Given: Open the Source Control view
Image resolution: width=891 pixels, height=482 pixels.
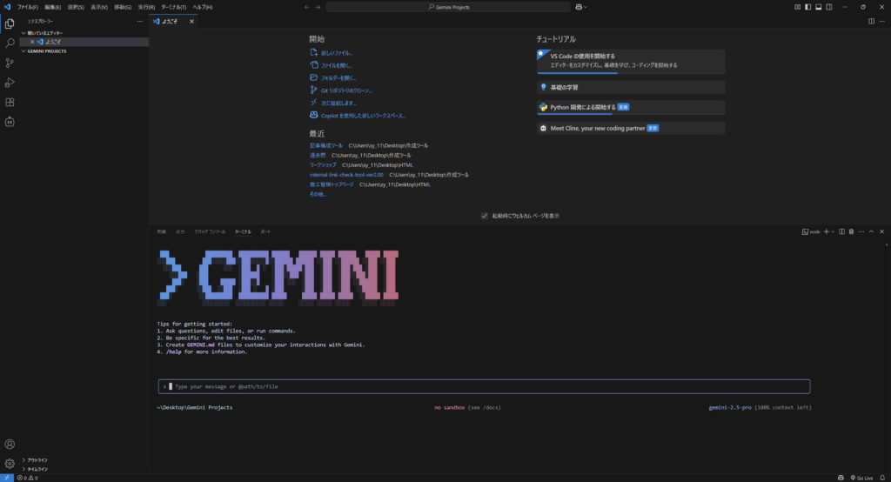Looking at the screenshot, I should 10,63.
